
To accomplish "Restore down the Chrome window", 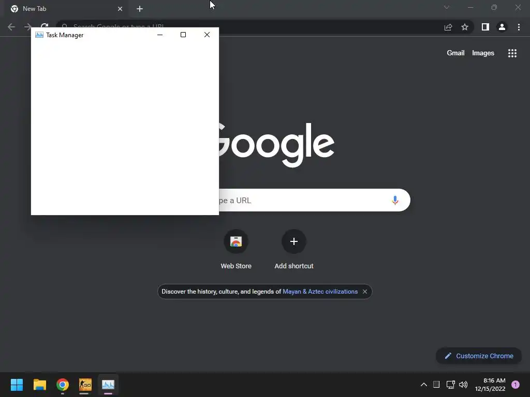I will click(494, 7).
